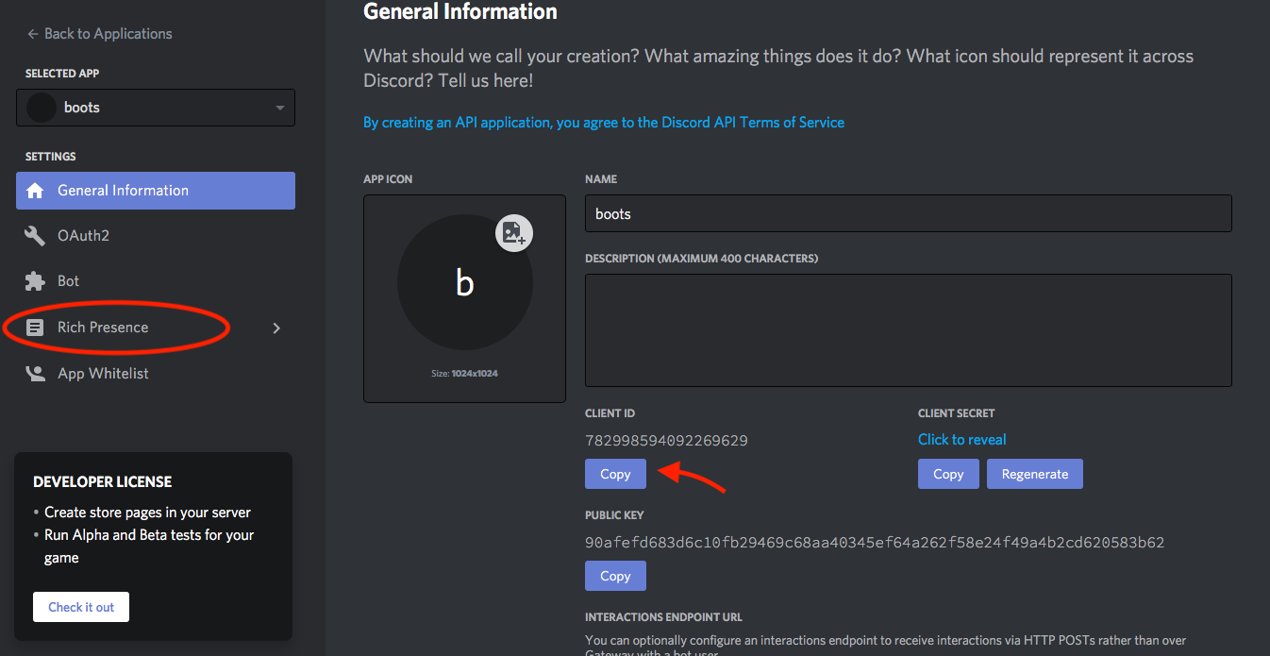Click the Size: 1024x1024 label
The height and width of the screenshot is (656, 1270).
pyautogui.click(x=464, y=374)
